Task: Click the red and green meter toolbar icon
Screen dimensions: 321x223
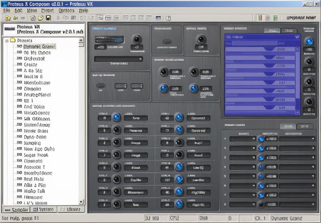Action: pyautogui.click(x=260, y=18)
